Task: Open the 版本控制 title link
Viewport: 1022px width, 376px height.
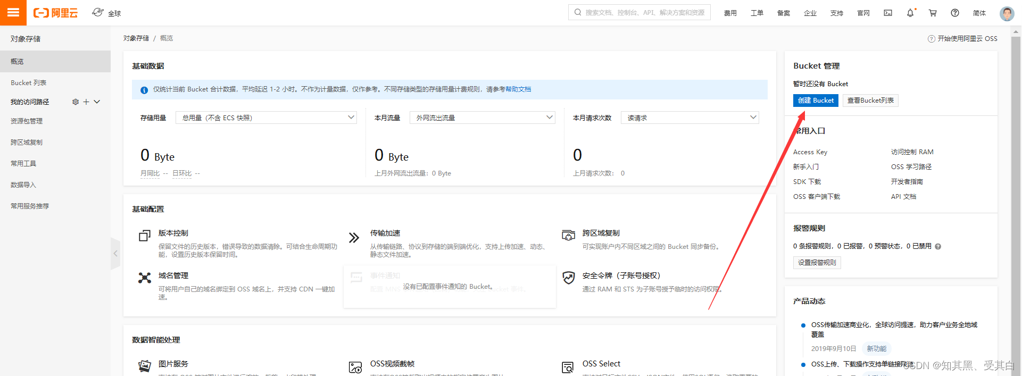Action: (173, 233)
